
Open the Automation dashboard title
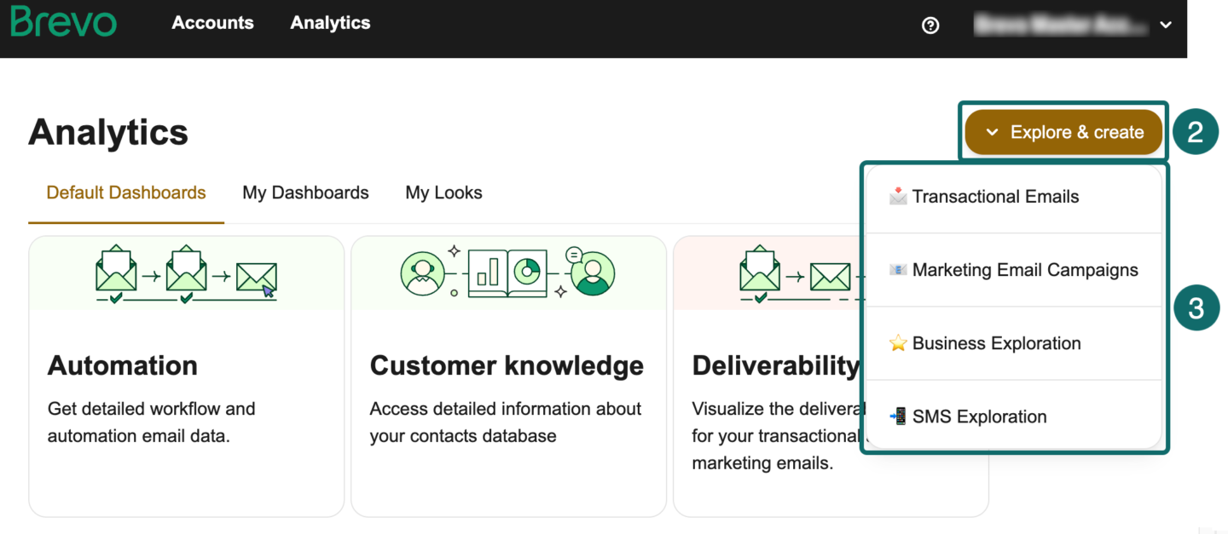coord(123,365)
